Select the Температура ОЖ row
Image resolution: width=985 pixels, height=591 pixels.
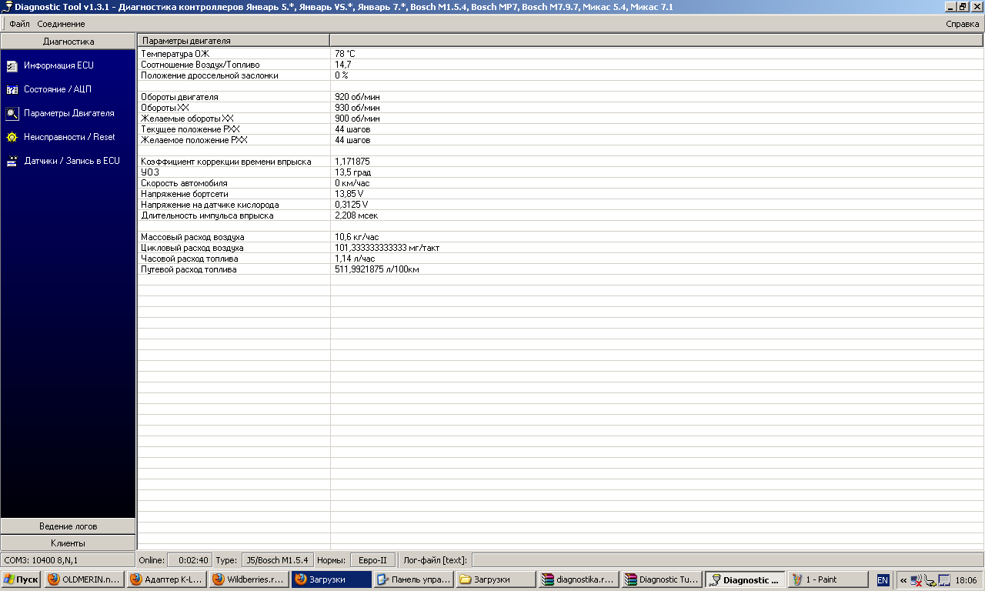561,54
